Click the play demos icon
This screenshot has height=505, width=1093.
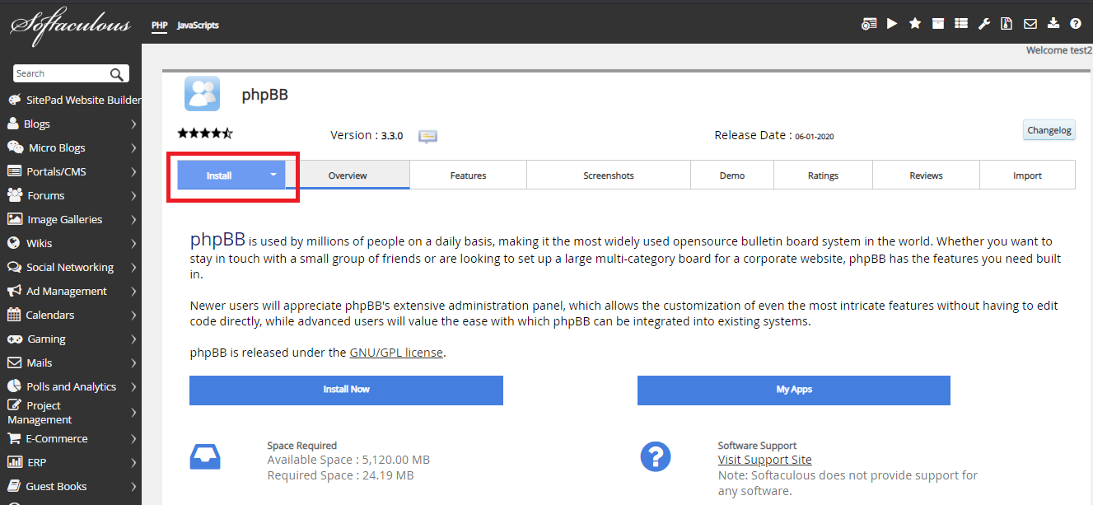click(x=892, y=24)
